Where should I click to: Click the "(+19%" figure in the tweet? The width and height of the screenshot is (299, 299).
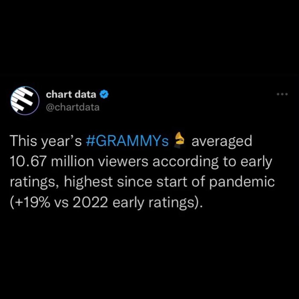tap(30, 203)
